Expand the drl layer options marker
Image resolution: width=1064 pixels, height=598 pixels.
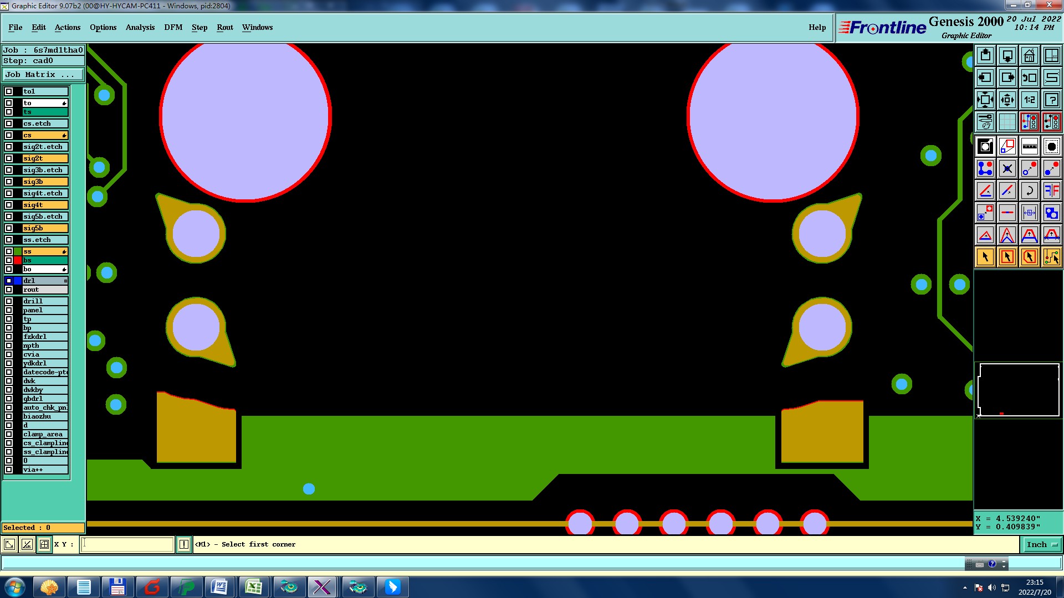[x=65, y=281]
